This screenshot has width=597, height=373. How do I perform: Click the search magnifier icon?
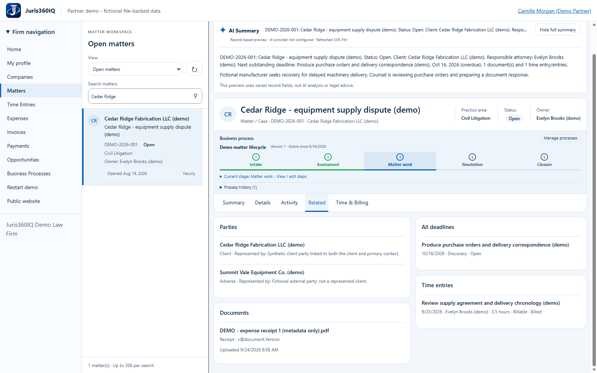click(x=196, y=96)
